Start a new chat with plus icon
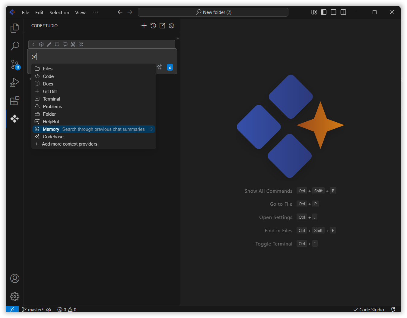Viewport: 407px width, 318px height. (144, 26)
